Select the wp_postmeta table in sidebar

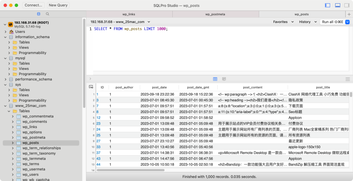(x=34, y=137)
